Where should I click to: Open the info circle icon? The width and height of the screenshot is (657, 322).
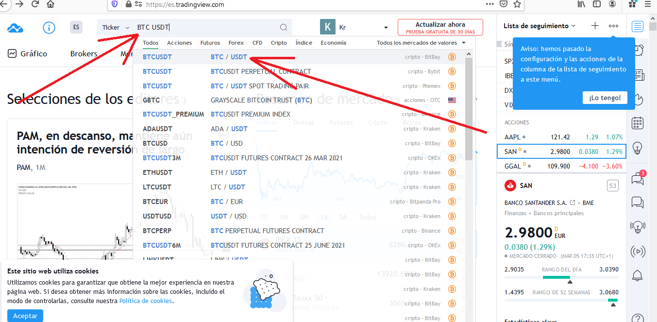tap(49, 28)
